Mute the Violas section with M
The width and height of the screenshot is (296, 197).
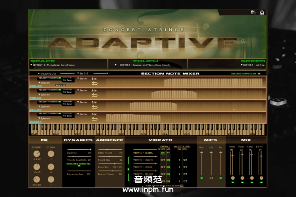coord(96,91)
